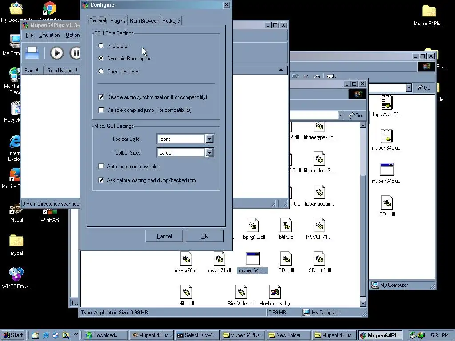The width and height of the screenshot is (455, 341).
Task: Confirm settings with the OK button
Action: coord(204,236)
